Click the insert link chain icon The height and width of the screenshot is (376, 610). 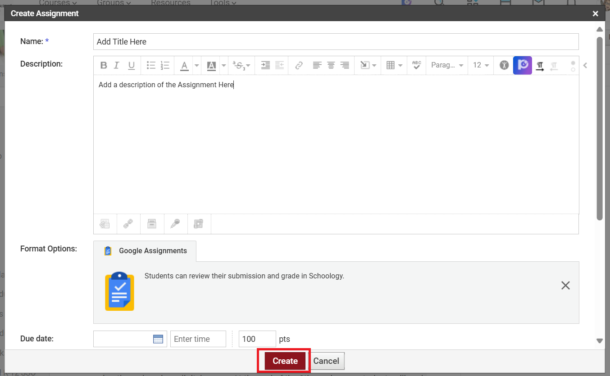[x=299, y=66]
